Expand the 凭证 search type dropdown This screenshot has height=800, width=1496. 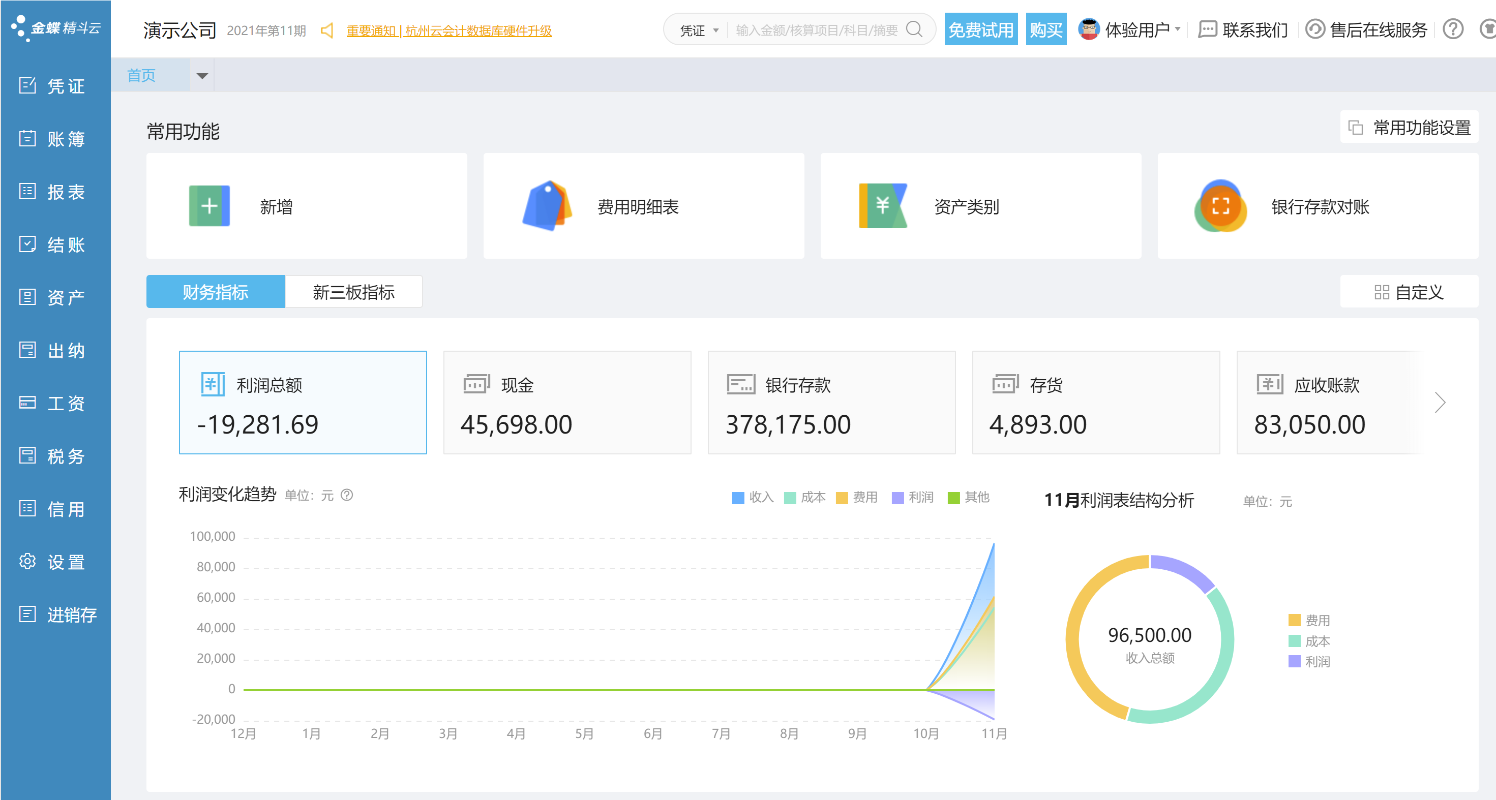(699, 30)
